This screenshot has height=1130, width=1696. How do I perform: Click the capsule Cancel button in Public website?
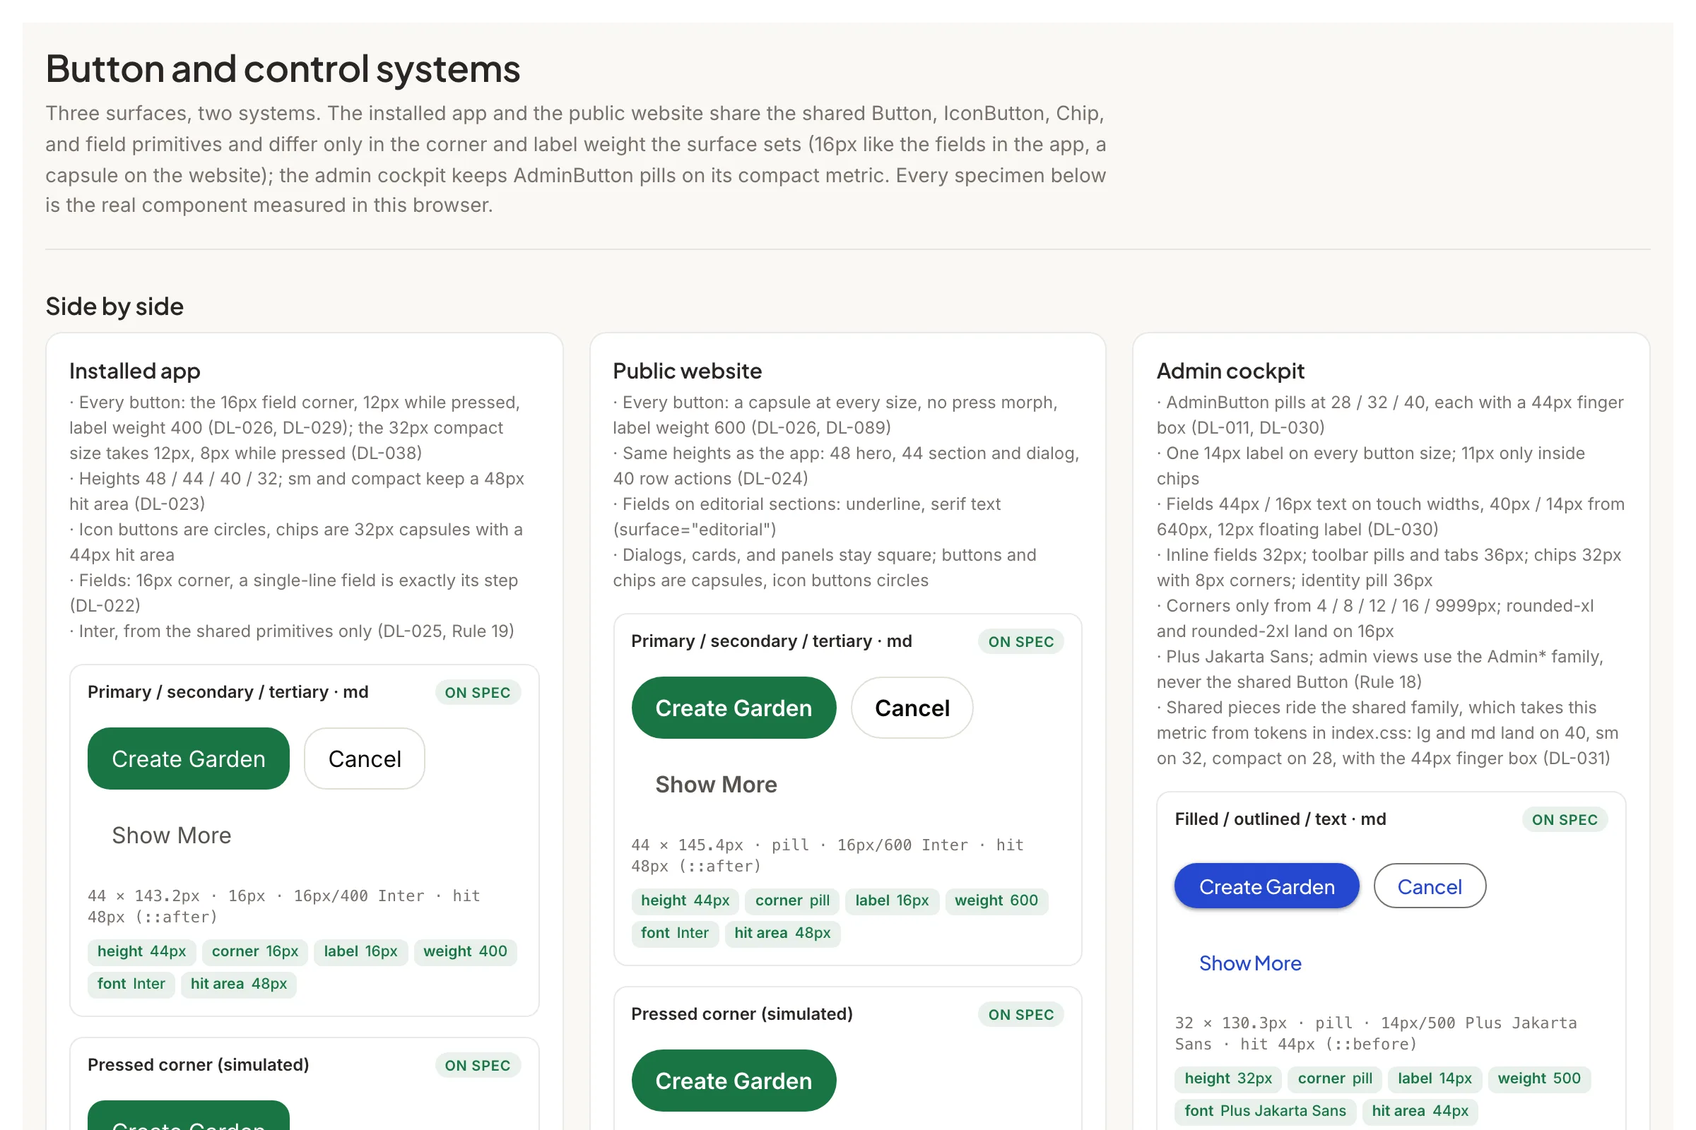click(912, 708)
